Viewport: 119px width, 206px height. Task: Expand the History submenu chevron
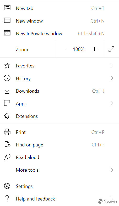112,78
